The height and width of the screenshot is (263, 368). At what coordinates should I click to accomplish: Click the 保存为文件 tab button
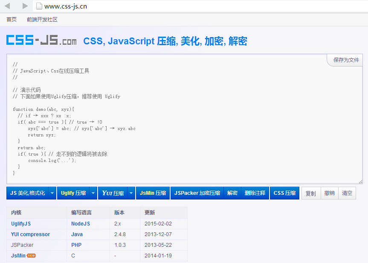point(345,60)
